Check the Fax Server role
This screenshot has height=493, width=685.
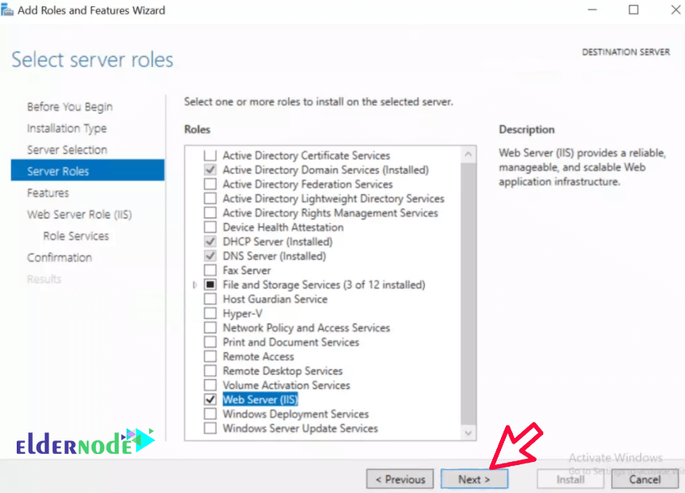pos(210,270)
